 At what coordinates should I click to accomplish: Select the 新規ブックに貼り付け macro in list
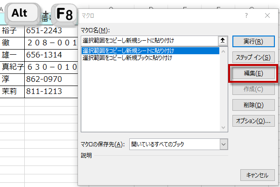[x=127, y=58]
